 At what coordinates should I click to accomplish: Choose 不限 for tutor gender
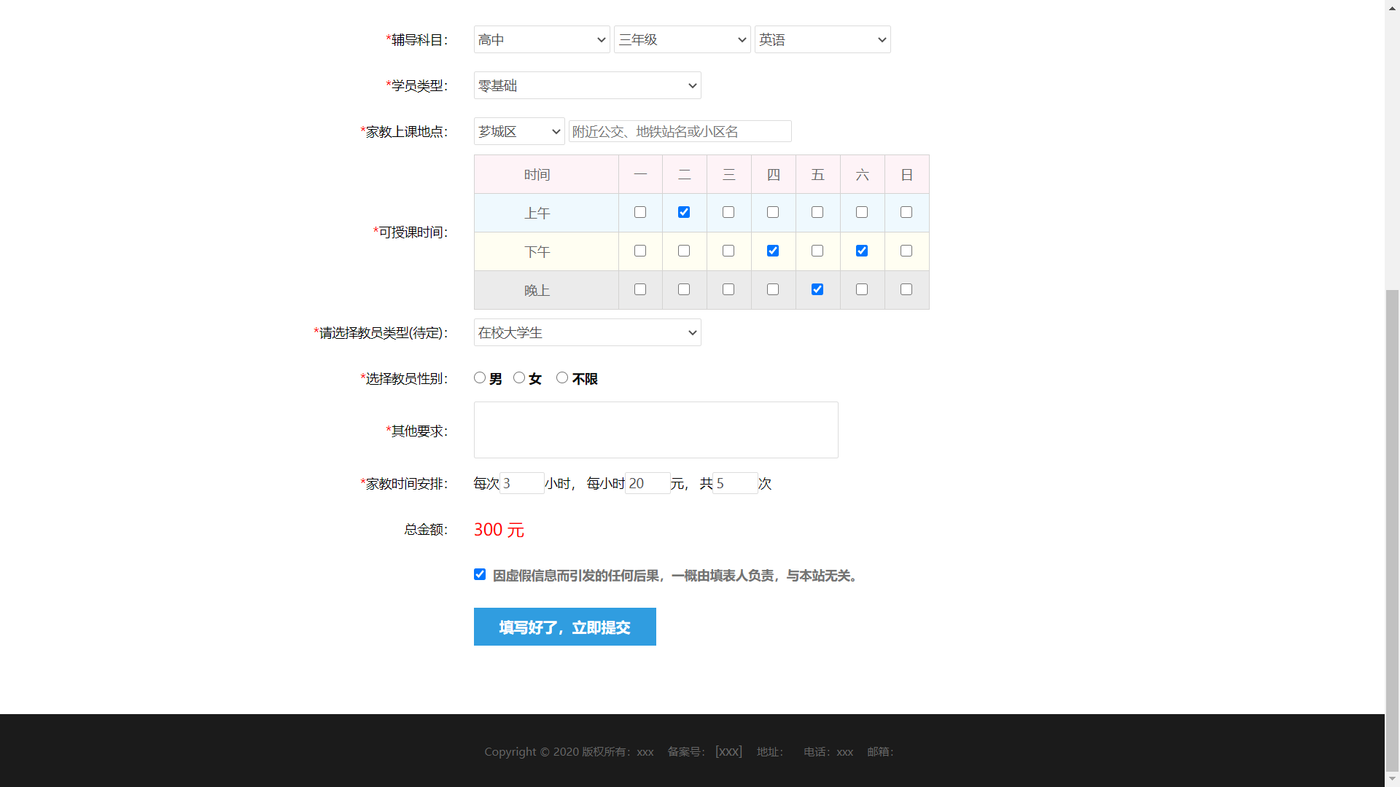pyautogui.click(x=562, y=377)
